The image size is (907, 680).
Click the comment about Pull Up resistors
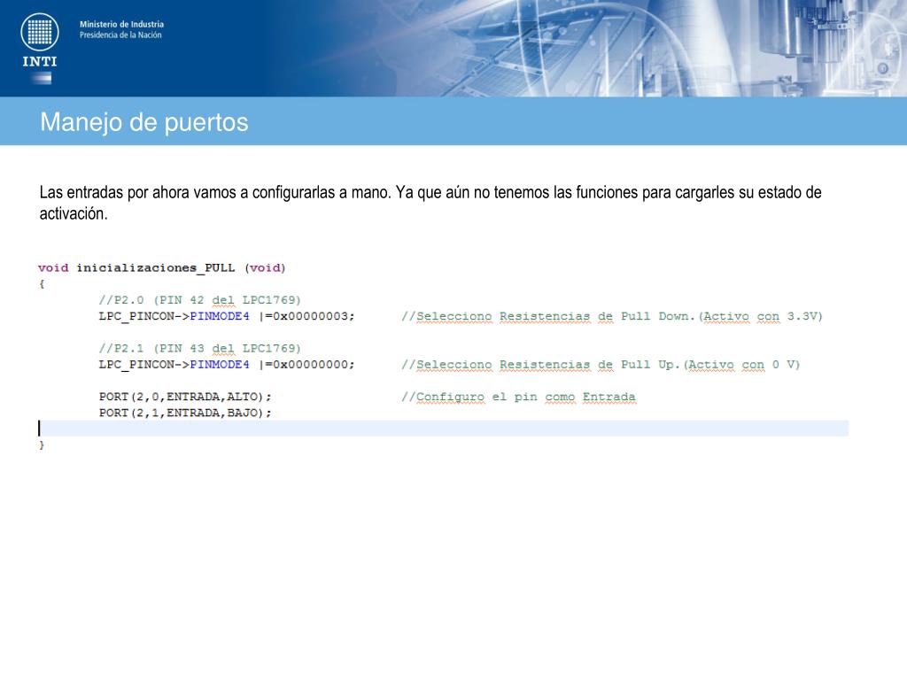coord(601,365)
